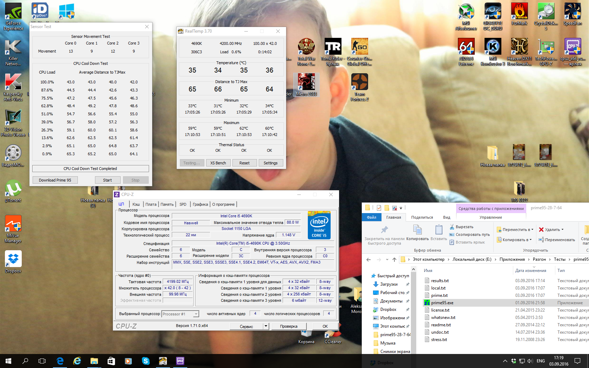This screenshot has width=589, height=368.
Task: Click the Reset button in RealTemp
Action: tap(244, 163)
